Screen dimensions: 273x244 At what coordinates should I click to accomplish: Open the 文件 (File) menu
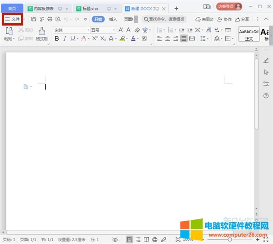(x=12, y=19)
